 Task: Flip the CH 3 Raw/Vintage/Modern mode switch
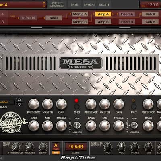77,125
